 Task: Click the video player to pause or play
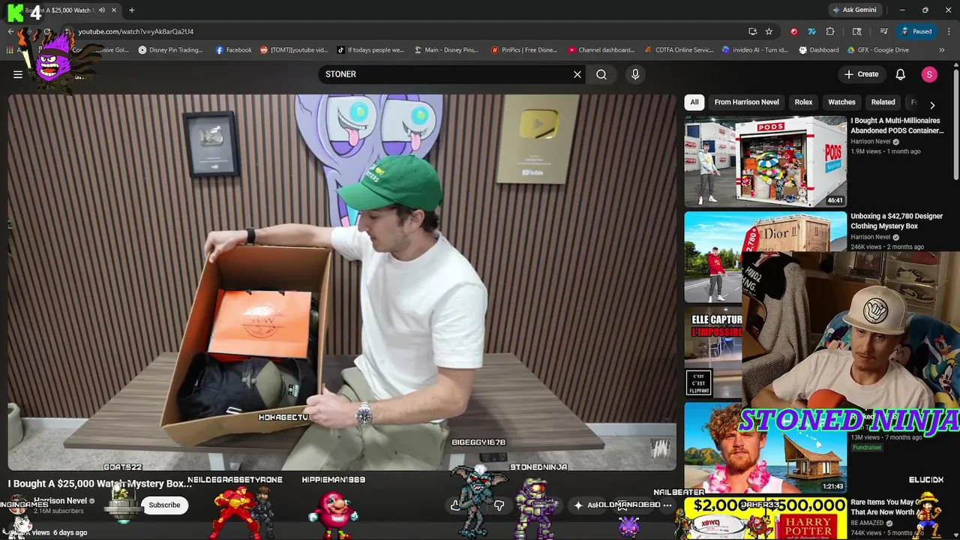click(342, 282)
